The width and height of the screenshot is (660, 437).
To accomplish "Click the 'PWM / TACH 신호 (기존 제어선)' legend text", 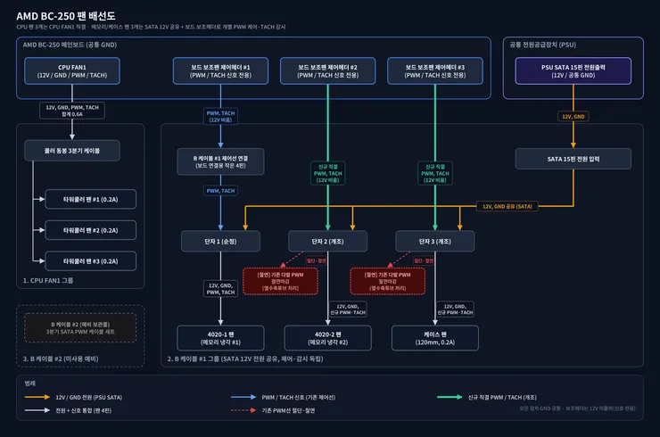I will coord(299,398).
